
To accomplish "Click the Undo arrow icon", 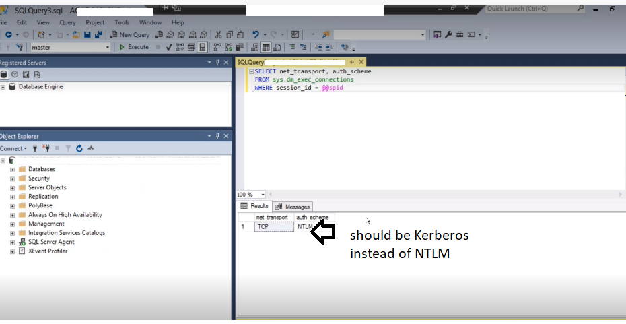I will (256, 35).
